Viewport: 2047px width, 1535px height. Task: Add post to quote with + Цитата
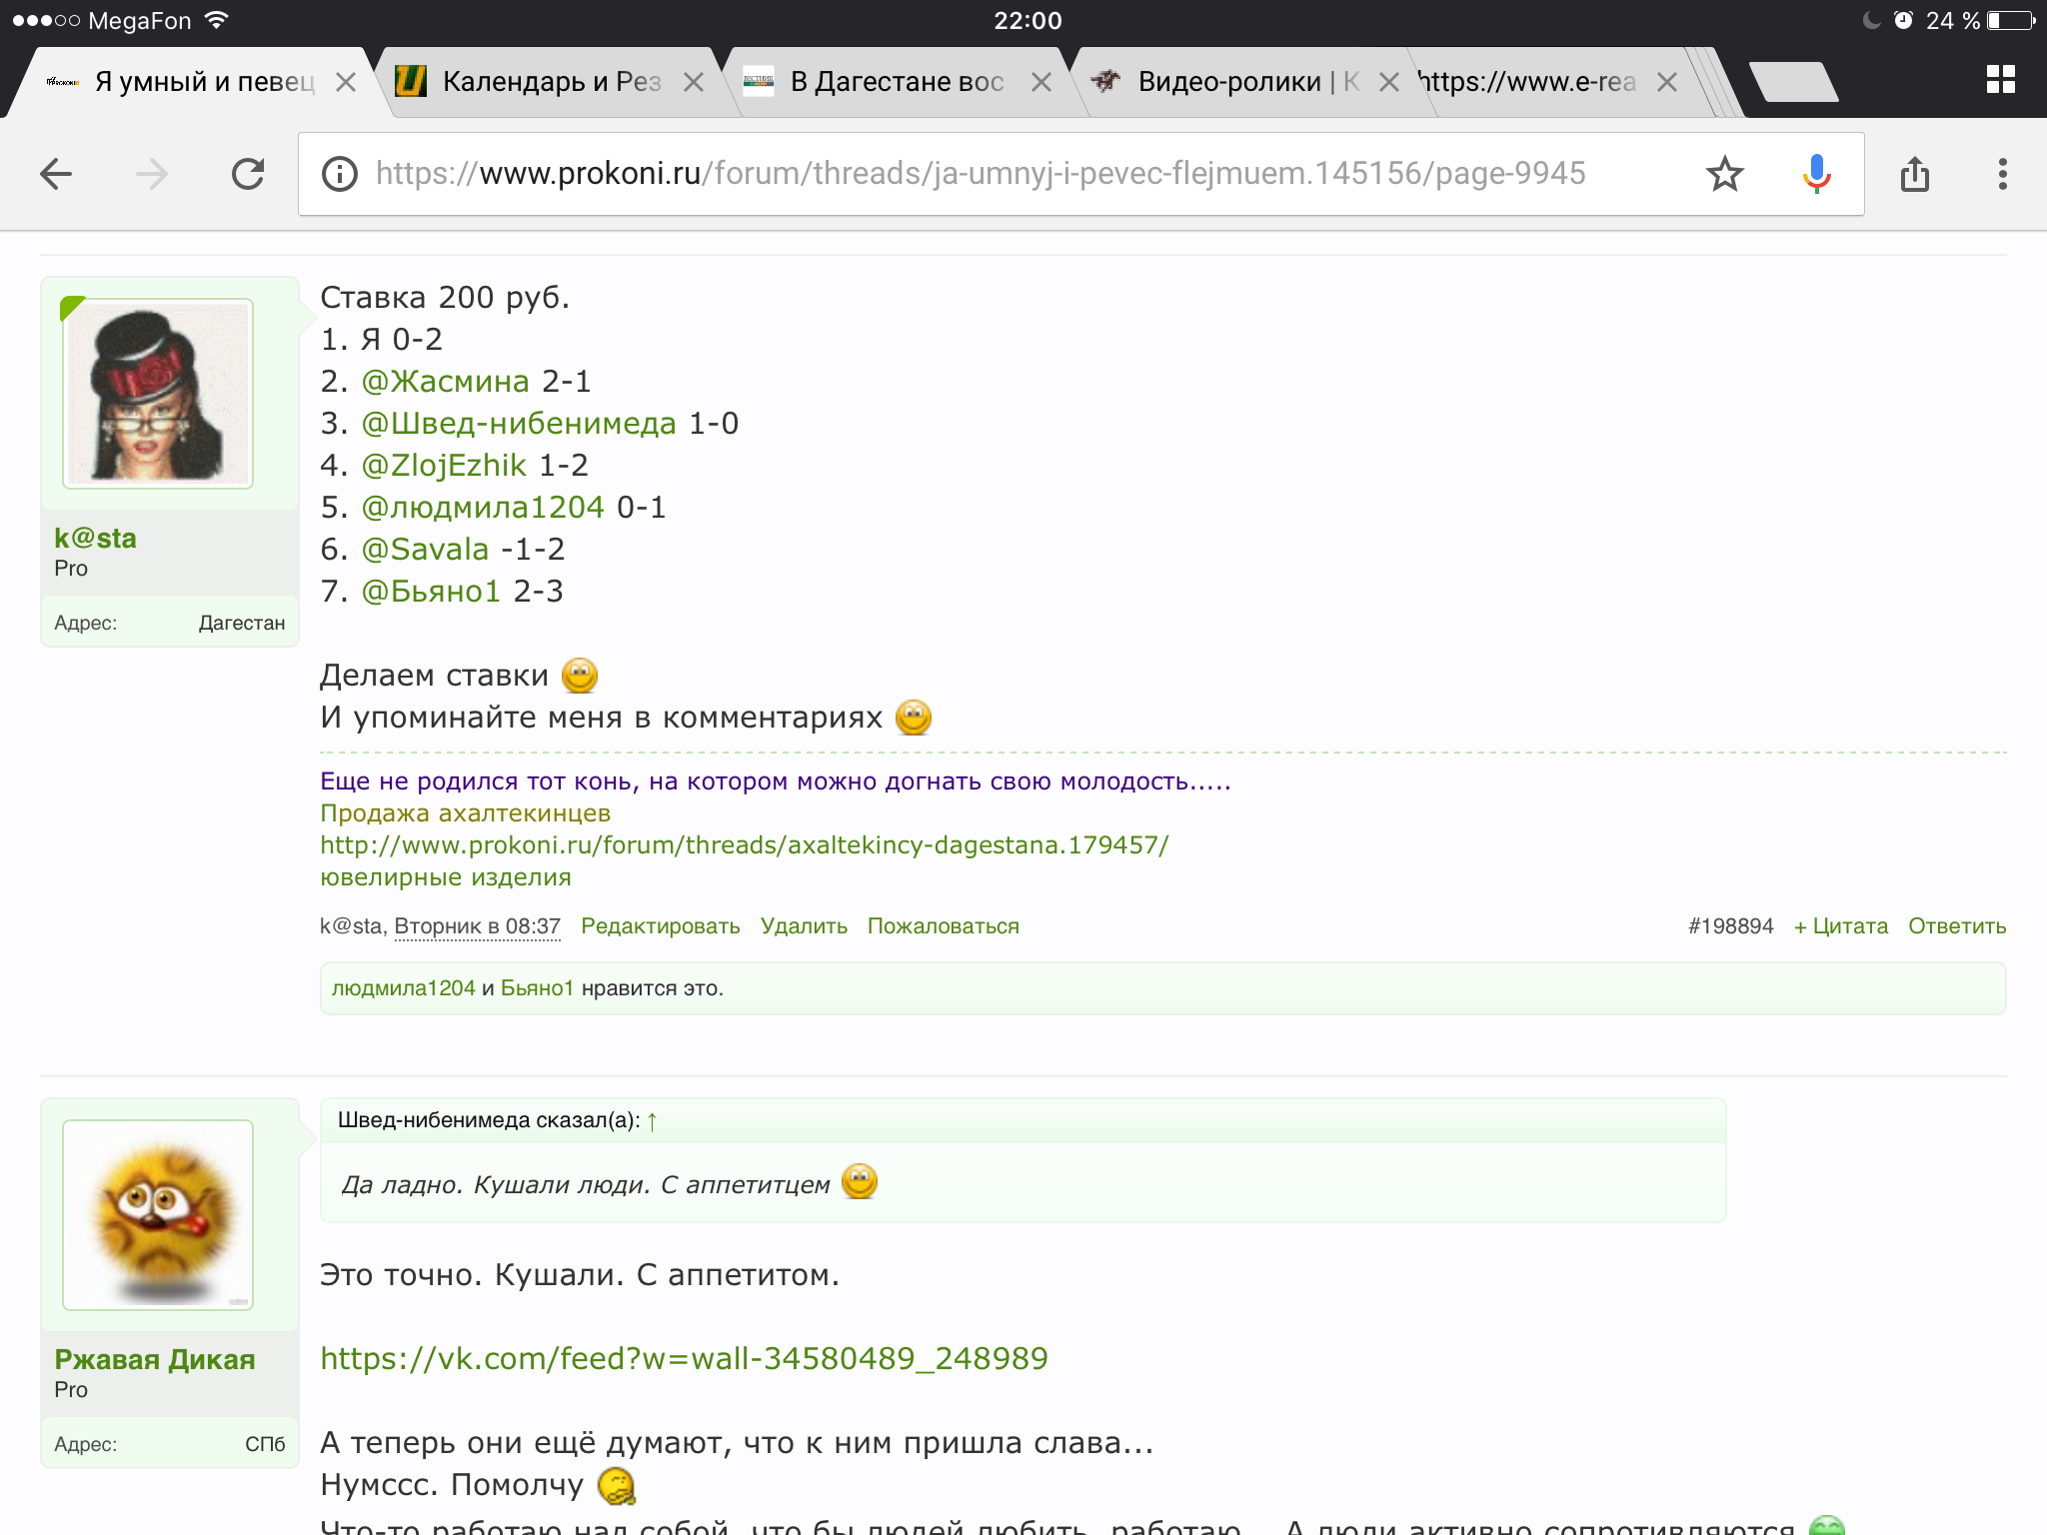pos(1840,926)
